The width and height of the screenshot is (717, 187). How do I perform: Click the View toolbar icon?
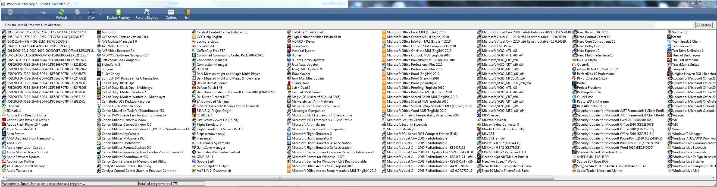pos(91,12)
